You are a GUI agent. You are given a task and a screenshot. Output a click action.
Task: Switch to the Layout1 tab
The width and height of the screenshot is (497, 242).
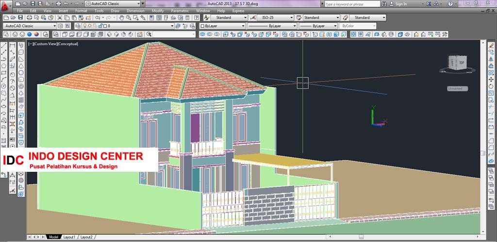click(69, 237)
